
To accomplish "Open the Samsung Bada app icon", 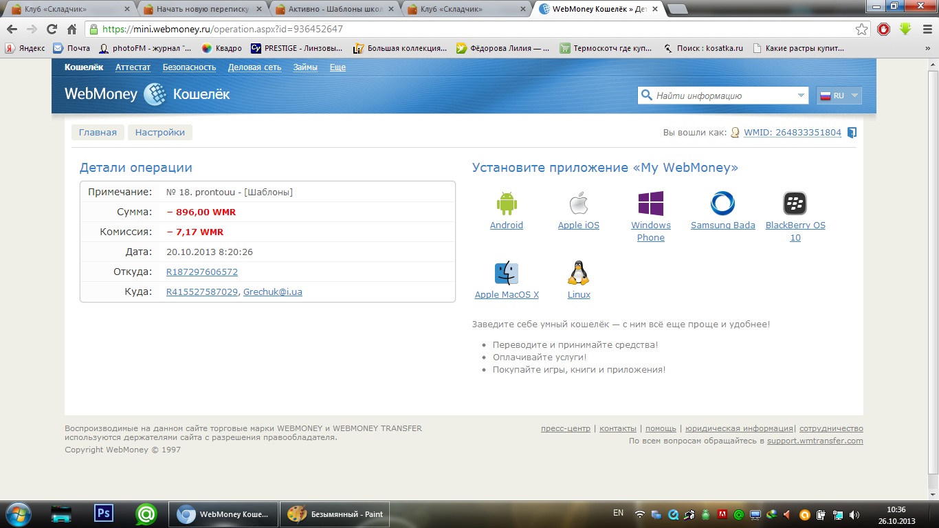I will [x=722, y=203].
